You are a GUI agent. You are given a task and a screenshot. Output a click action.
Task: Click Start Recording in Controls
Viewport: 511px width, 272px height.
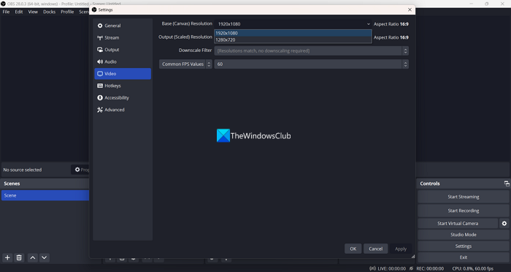point(463,211)
